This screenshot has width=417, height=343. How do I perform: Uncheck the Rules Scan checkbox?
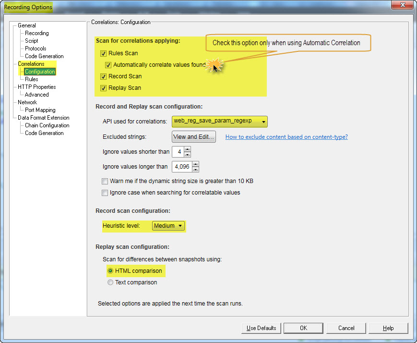tap(104, 53)
